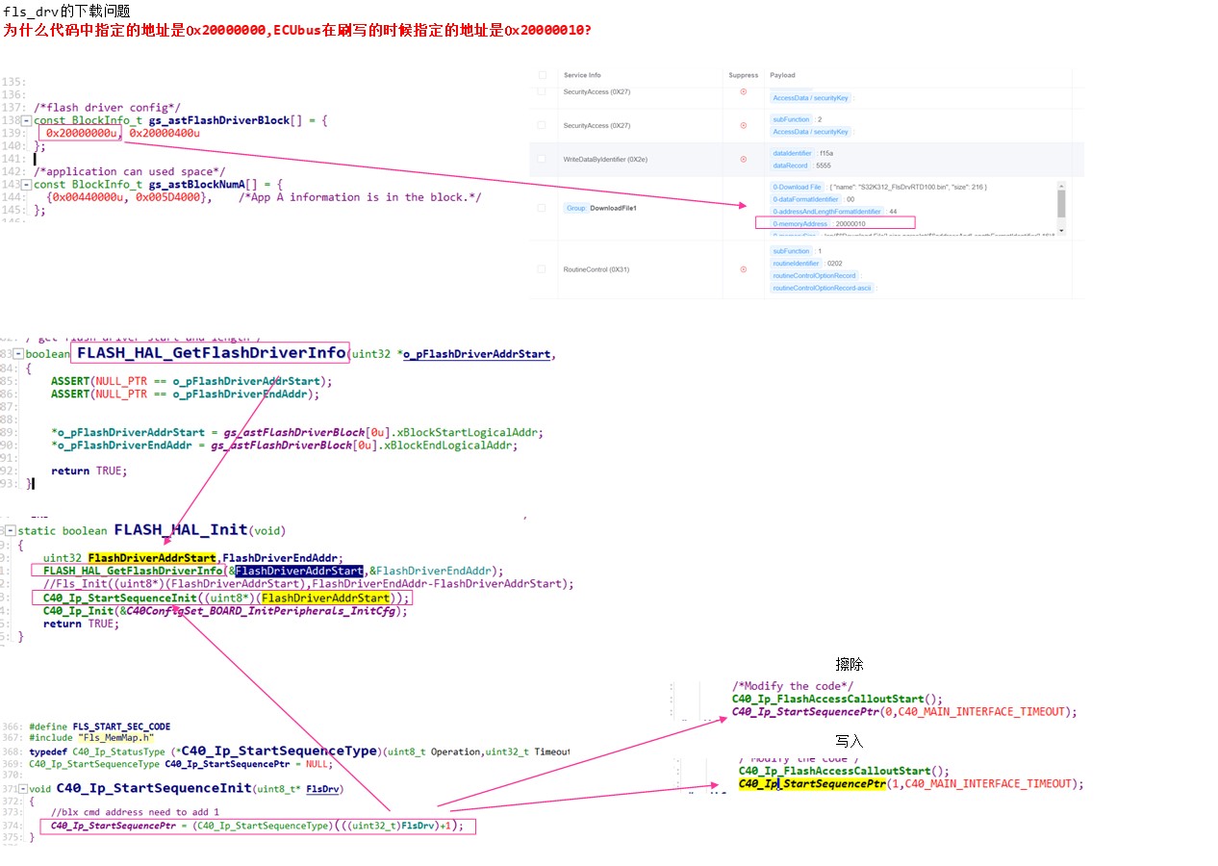Check the DownloadFile1 row checkbox
The width and height of the screenshot is (1218, 866).
point(542,207)
